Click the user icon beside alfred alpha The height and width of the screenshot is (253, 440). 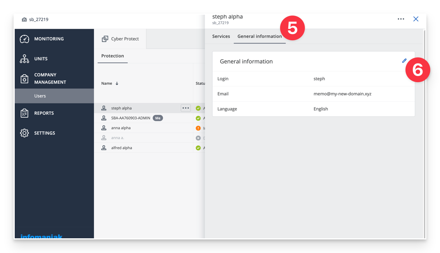[104, 148]
